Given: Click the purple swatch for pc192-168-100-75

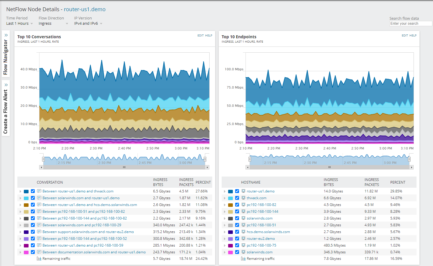Looking at the screenshot, I should point(230,245).
